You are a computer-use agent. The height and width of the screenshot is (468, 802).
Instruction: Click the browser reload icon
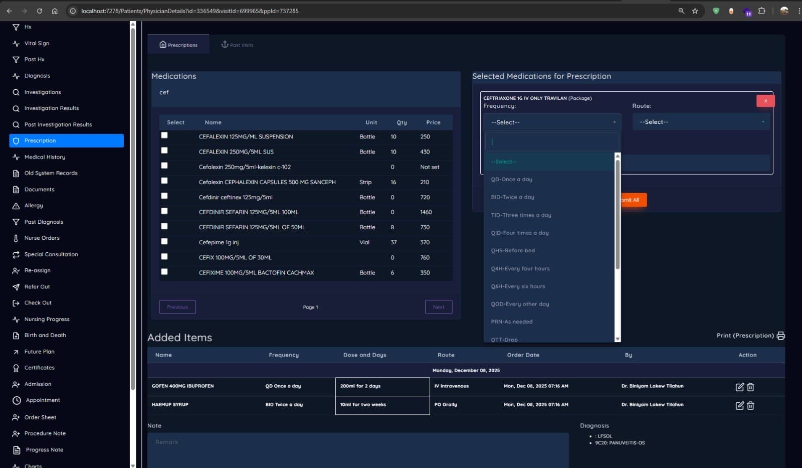(x=40, y=11)
